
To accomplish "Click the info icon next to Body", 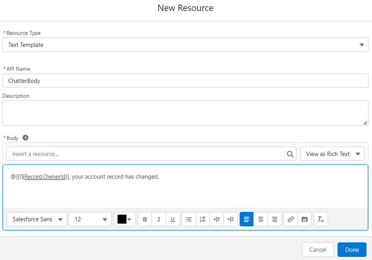I will (25, 138).
